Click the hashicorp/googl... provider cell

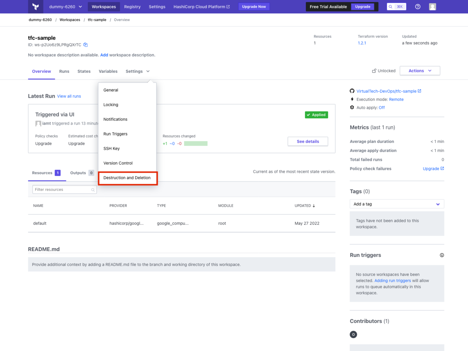pos(126,224)
